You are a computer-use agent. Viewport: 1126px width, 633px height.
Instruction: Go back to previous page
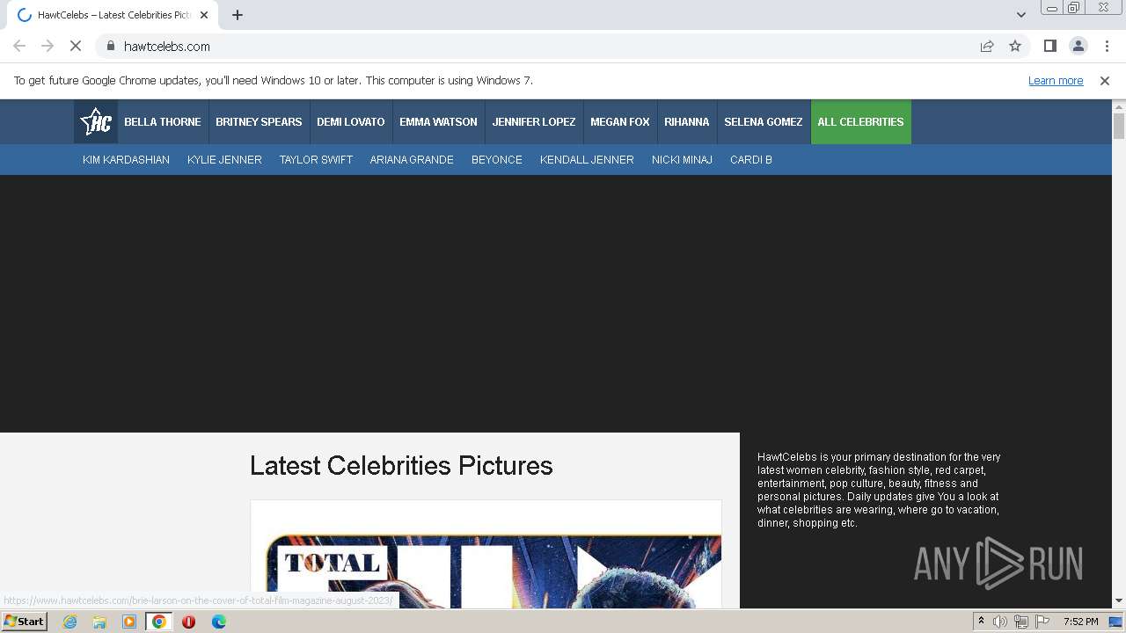tap(19, 46)
